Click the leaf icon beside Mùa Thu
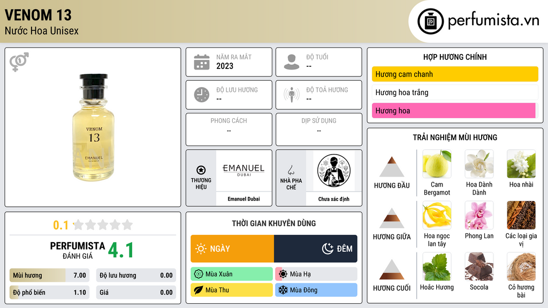 click(x=199, y=290)
